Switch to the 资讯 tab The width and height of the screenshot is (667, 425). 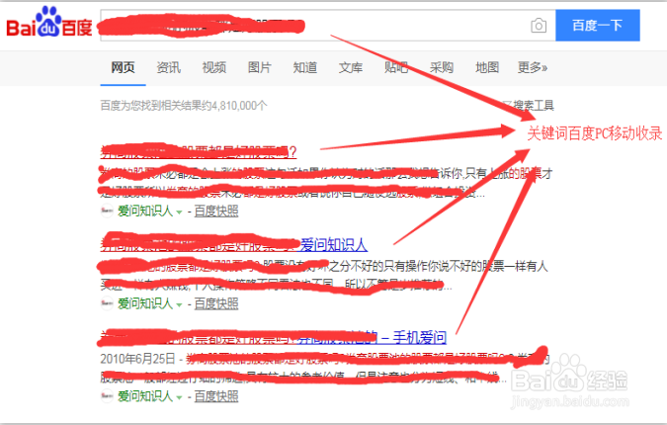168,67
